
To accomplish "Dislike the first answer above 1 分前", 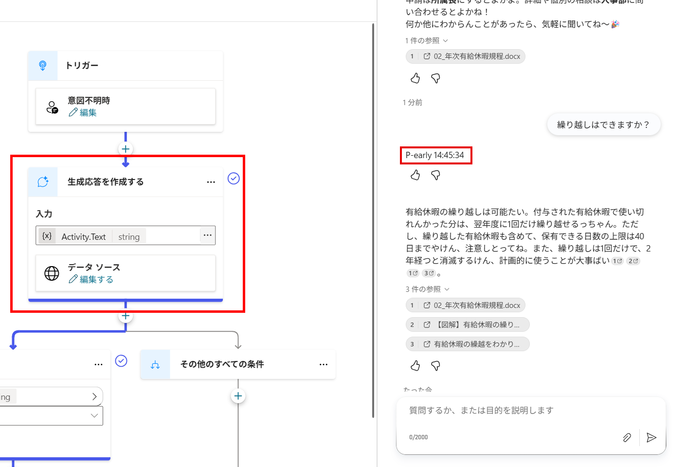I will click(435, 78).
